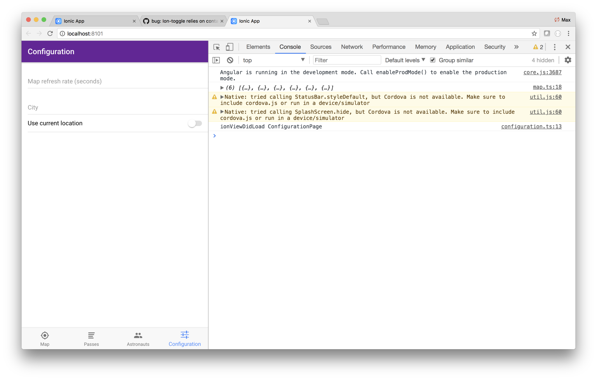
Task: Switch to the Network panel tab
Action: (x=352, y=47)
